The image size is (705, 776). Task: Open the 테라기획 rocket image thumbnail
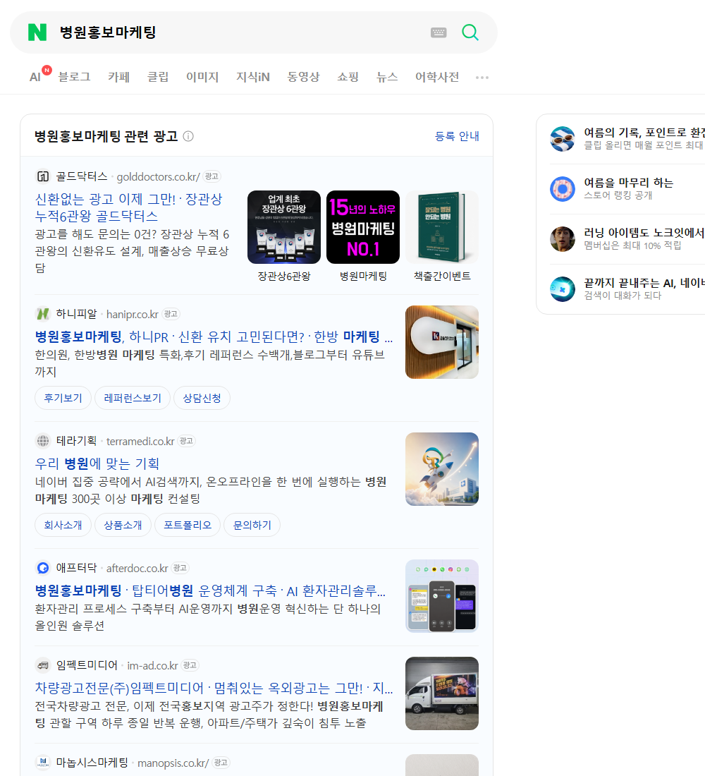click(442, 469)
